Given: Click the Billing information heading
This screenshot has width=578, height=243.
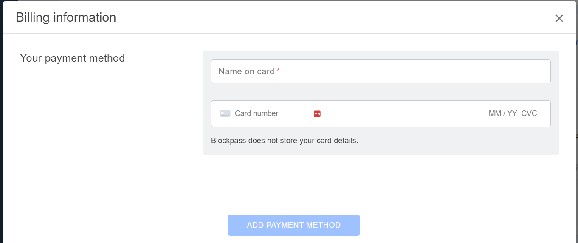Looking at the screenshot, I should click(66, 17).
